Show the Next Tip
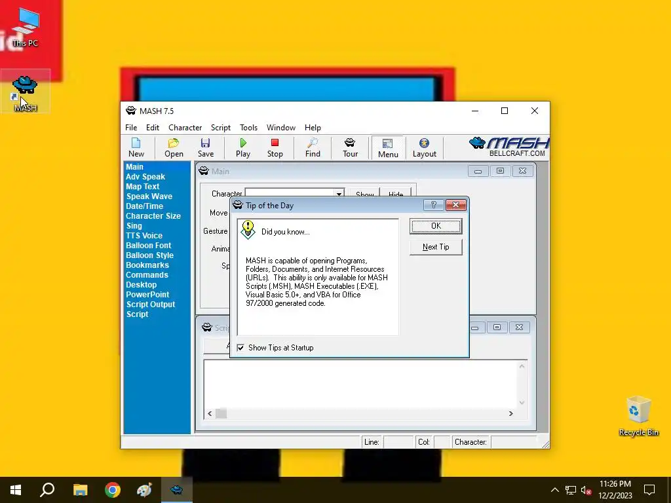 [436, 247]
